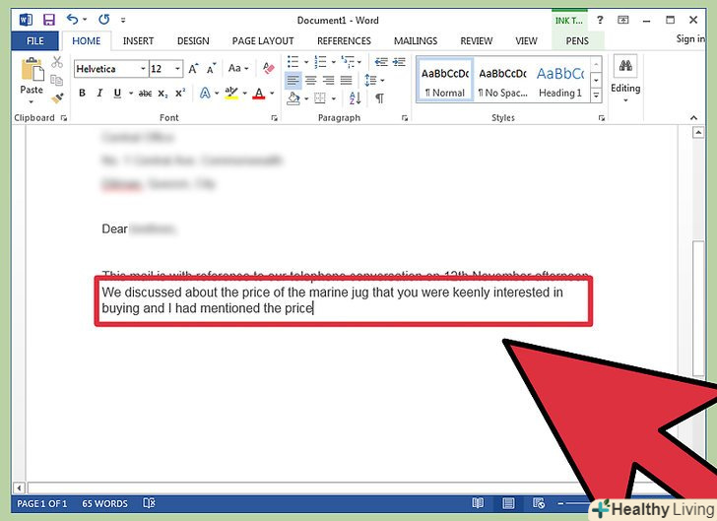Screen dimensions: 717x521
Task: Switch to the DESIGN tab
Action: tap(193, 40)
